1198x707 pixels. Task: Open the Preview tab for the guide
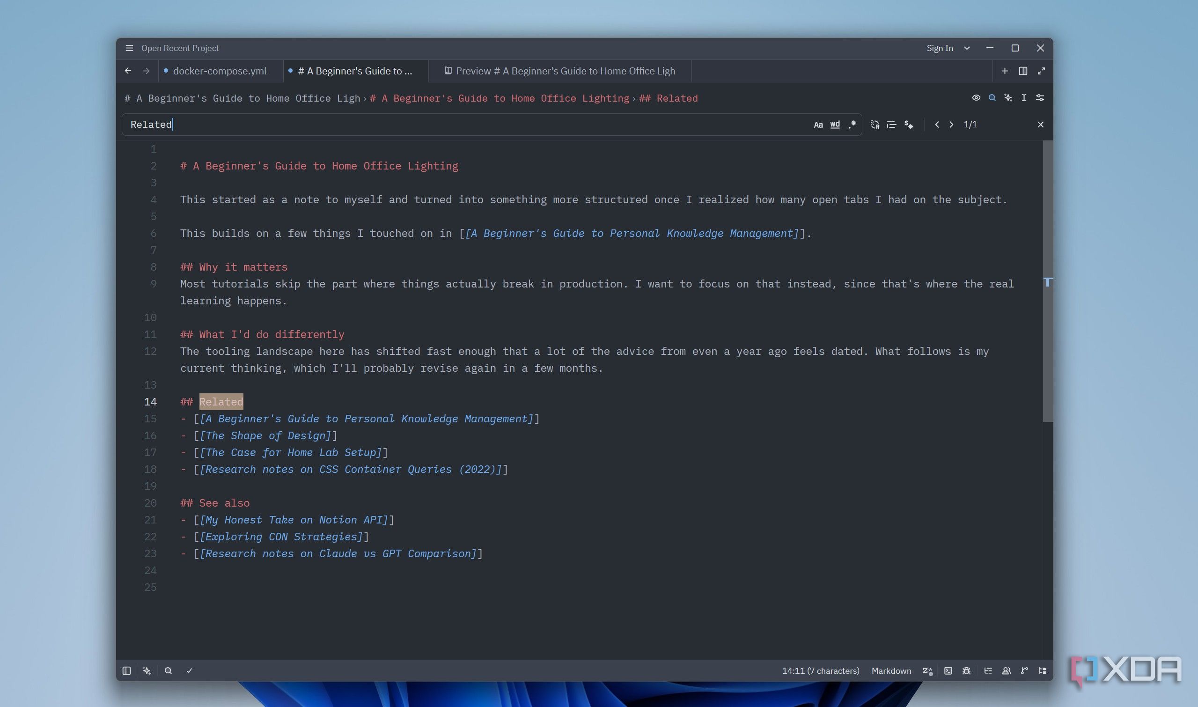(560, 71)
